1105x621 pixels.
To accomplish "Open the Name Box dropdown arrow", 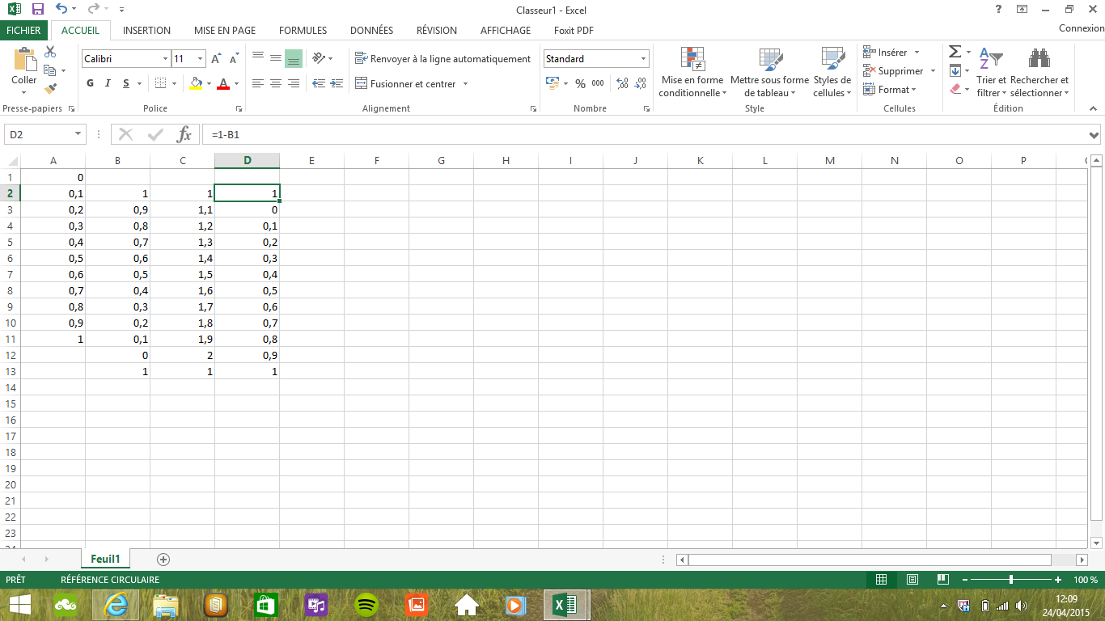I will 78,134.
